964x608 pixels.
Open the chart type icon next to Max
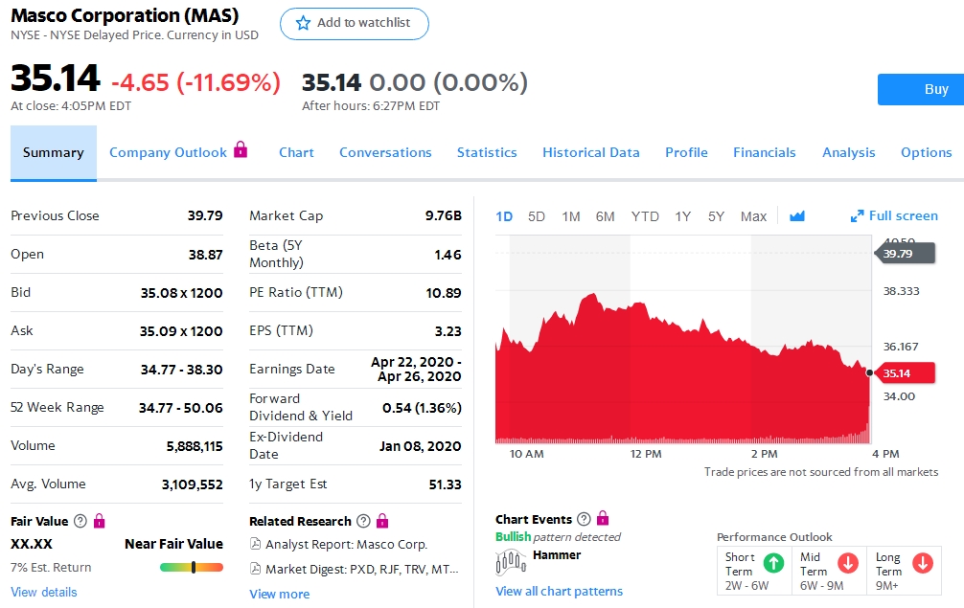click(x=797, y=216)
